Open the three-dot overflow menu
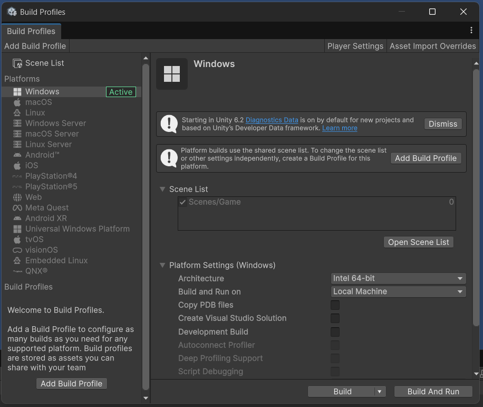This screenshot has height=407, width=483. tap(471, 30)
